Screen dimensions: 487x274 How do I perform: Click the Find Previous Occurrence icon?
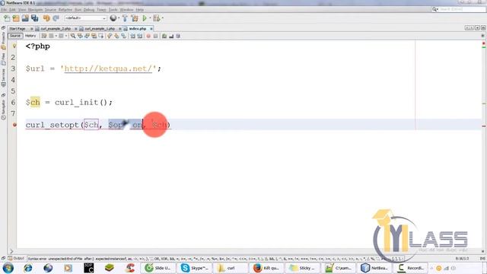click(80, 36)
